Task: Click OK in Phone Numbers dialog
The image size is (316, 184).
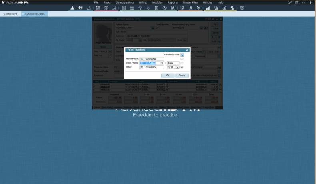Action: [x=168, y=75]
